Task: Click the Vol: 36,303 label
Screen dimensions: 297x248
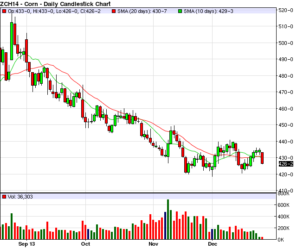Action: click(20, 197)
